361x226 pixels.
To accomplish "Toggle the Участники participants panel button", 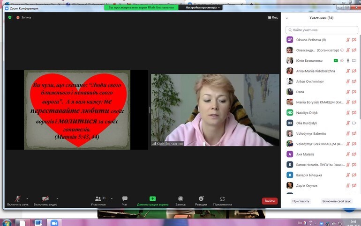I will (98, 201).
